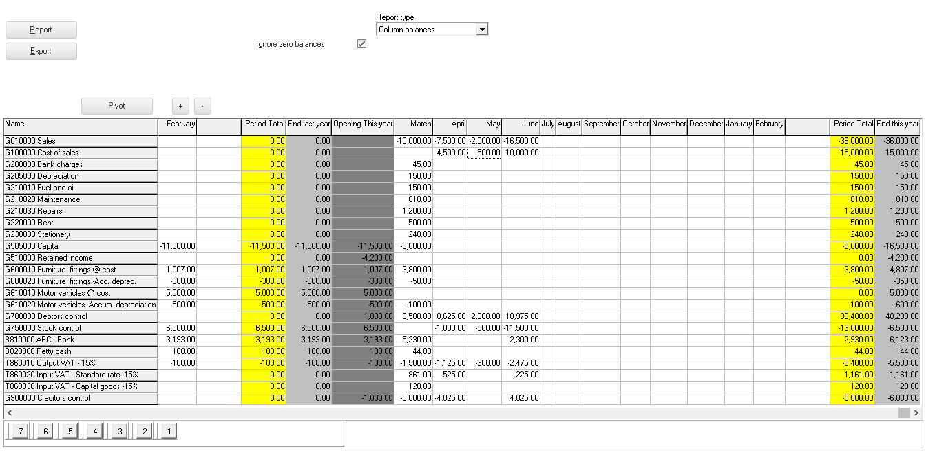Select the G010000 Sales row
Screen dimensions: 926x451
point(81,141)
